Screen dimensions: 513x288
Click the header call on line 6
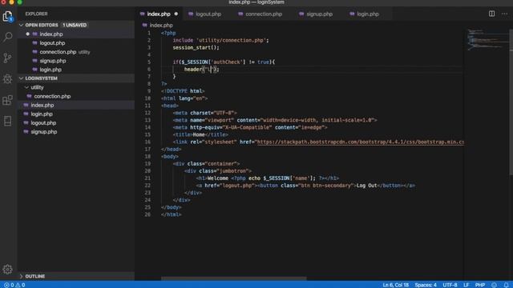[201, 70]
